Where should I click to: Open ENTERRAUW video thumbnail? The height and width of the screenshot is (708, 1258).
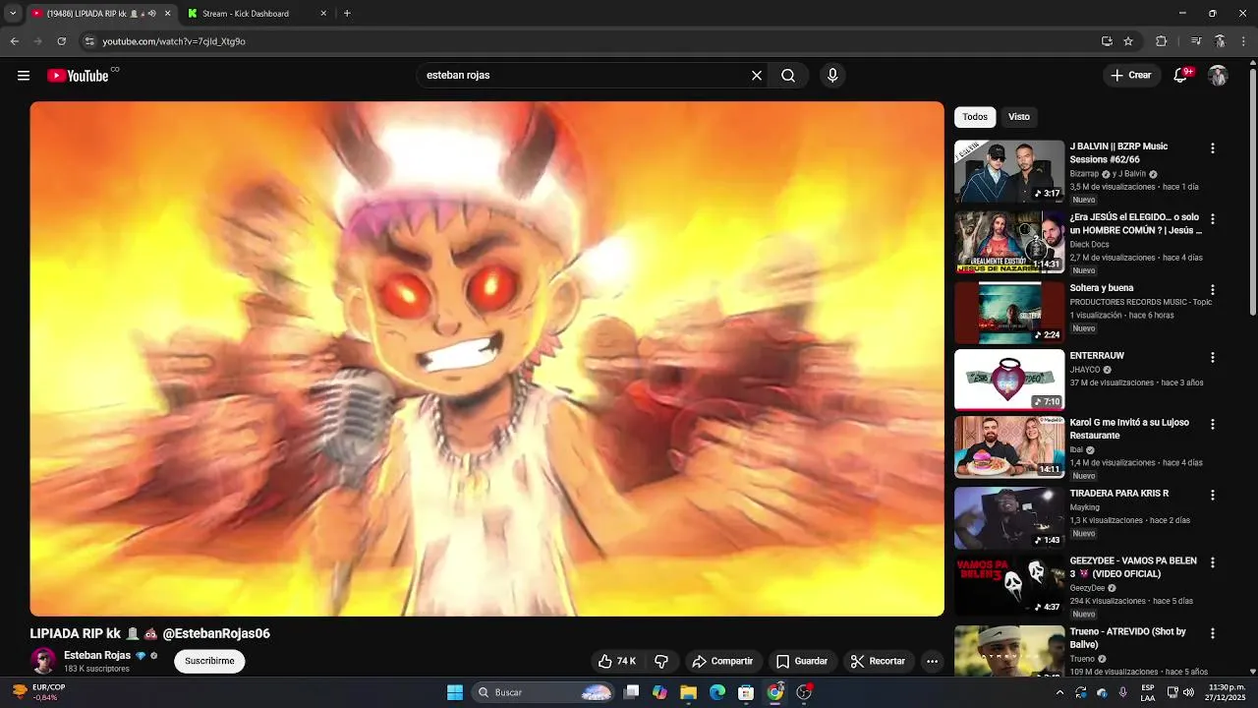click(x=1009, y=380)
